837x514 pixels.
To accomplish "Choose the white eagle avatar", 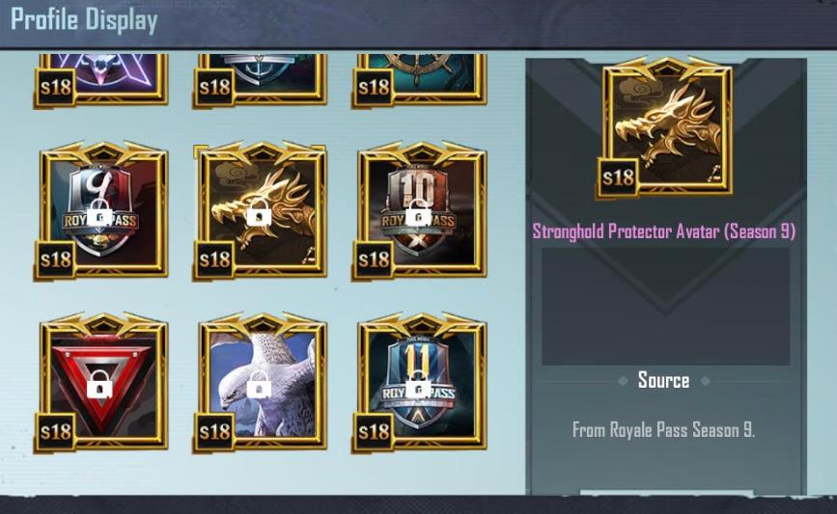I will point(261,384).
